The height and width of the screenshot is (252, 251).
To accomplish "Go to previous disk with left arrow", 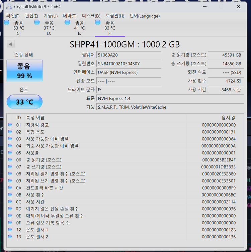I will point(11,44).
